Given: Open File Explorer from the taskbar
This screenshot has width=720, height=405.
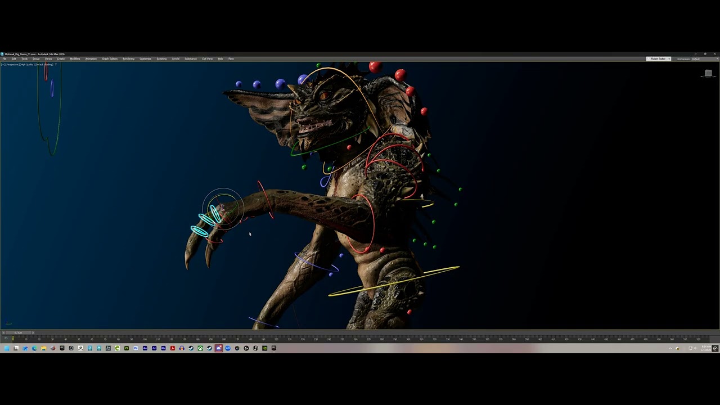Looking at the screenshot, I should (x=43, y=348).
